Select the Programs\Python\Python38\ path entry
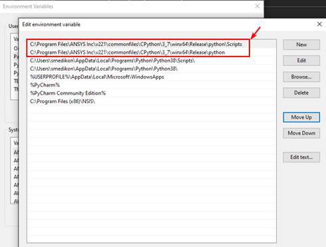The image size is (326, 247). coord(152,69)
